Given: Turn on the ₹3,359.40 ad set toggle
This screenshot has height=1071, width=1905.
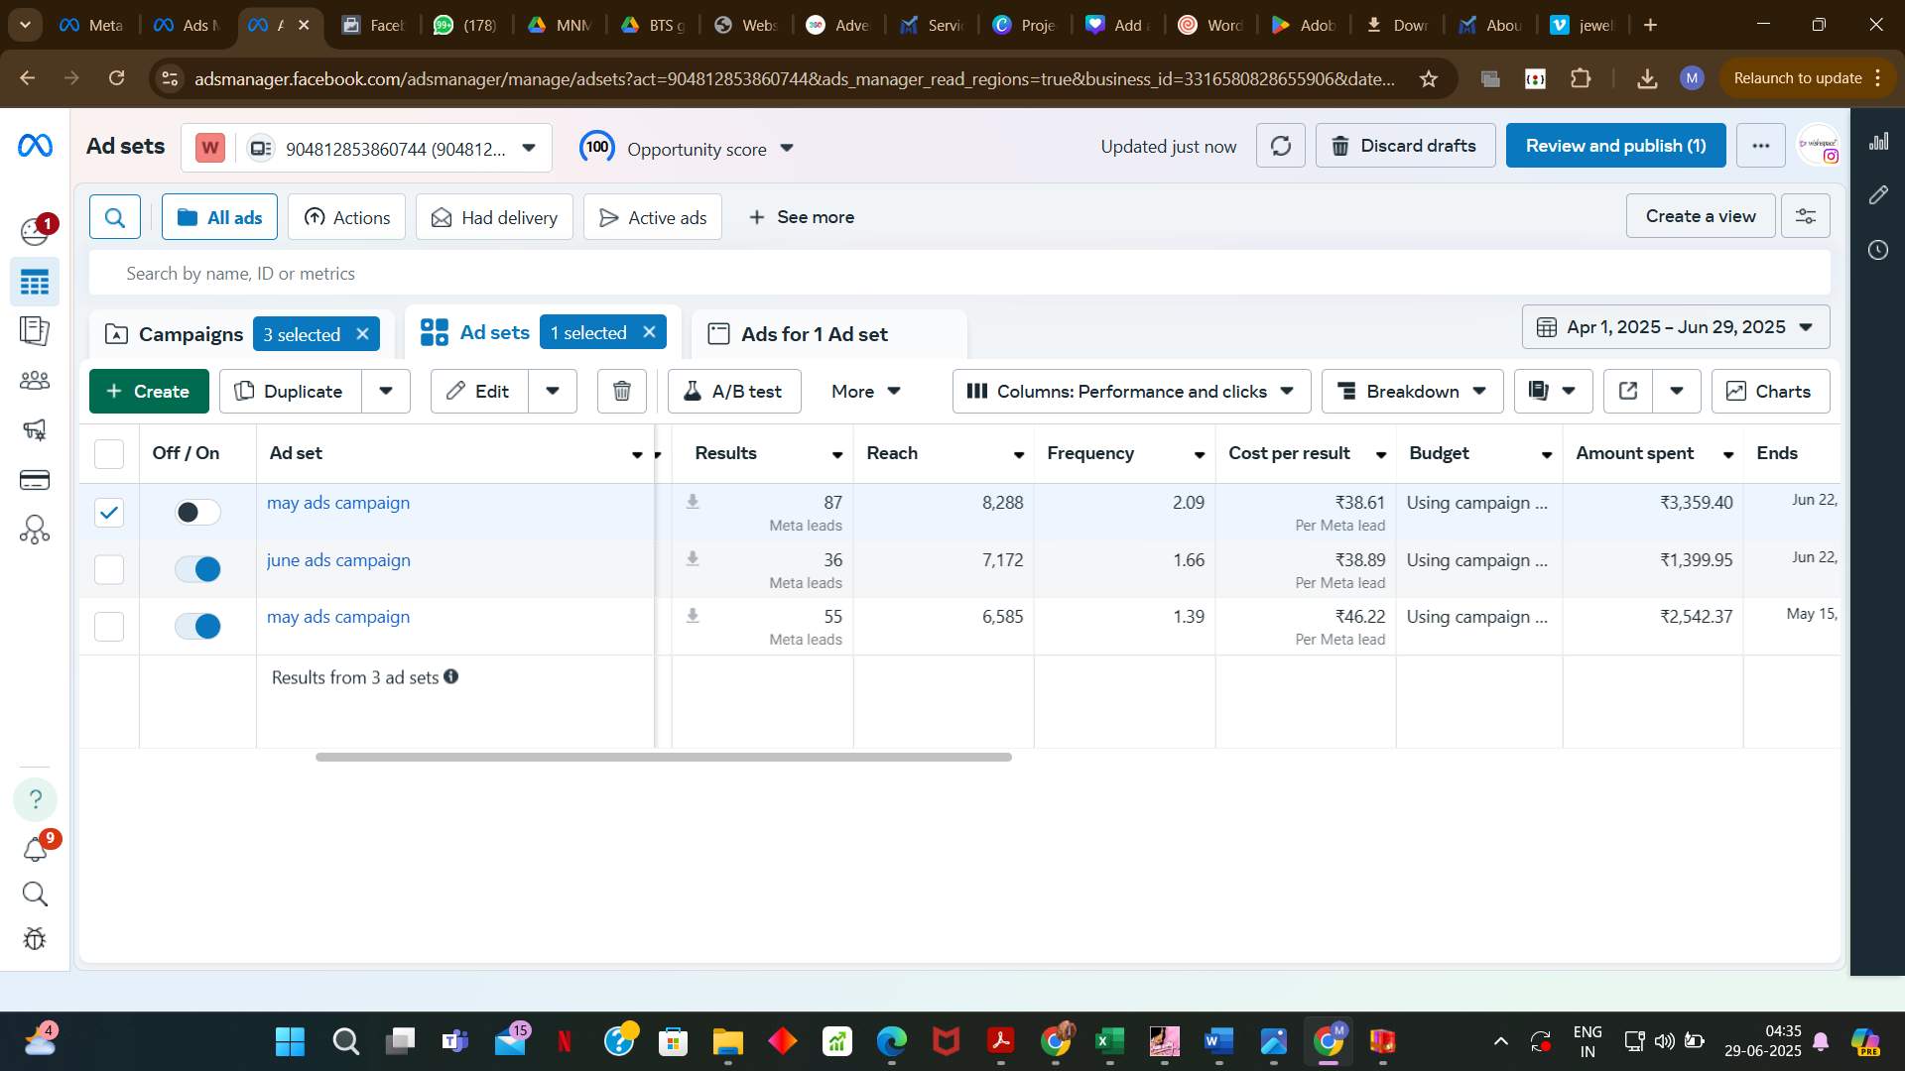Looking at the screenshot, I should click(197, 512).
